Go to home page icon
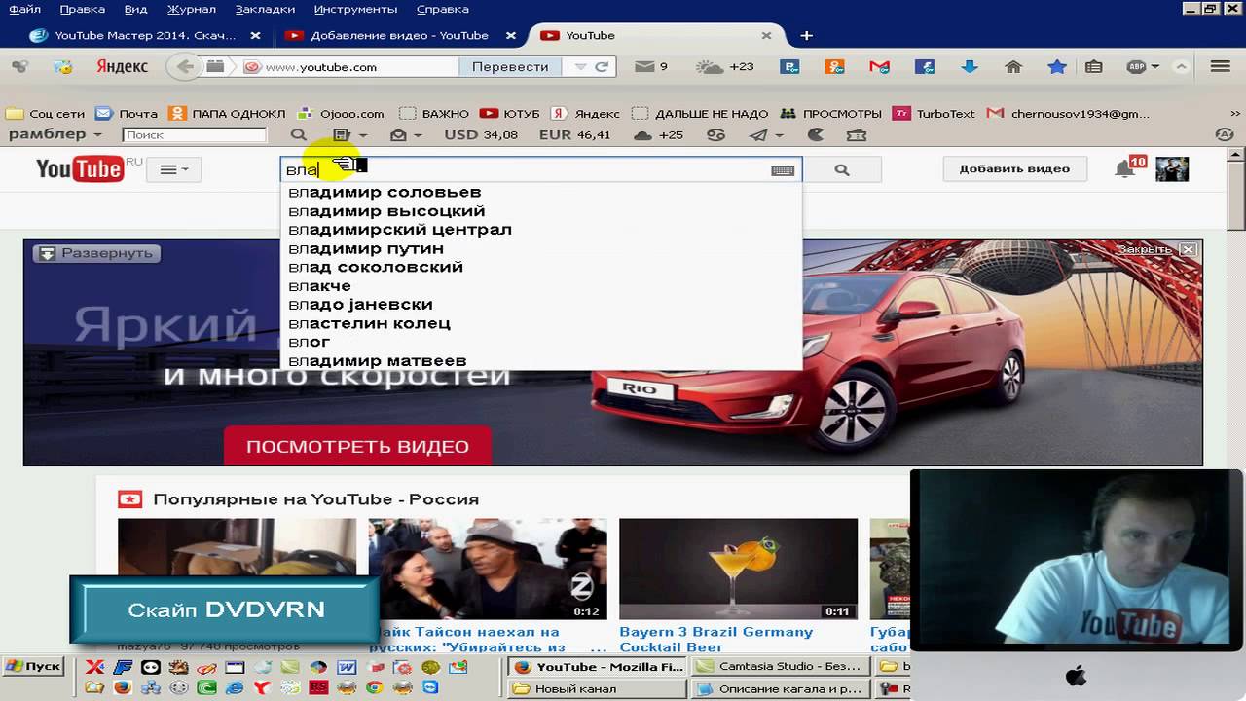 [x=1013, y=67]
